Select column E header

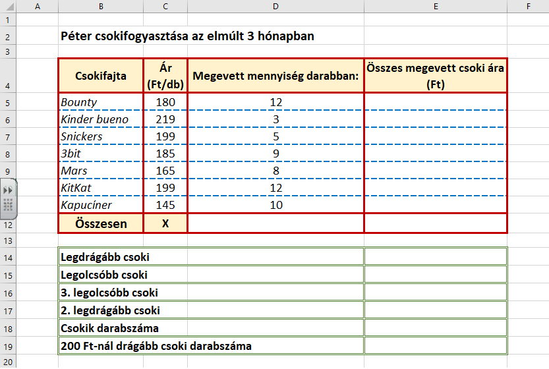(435, 7)
